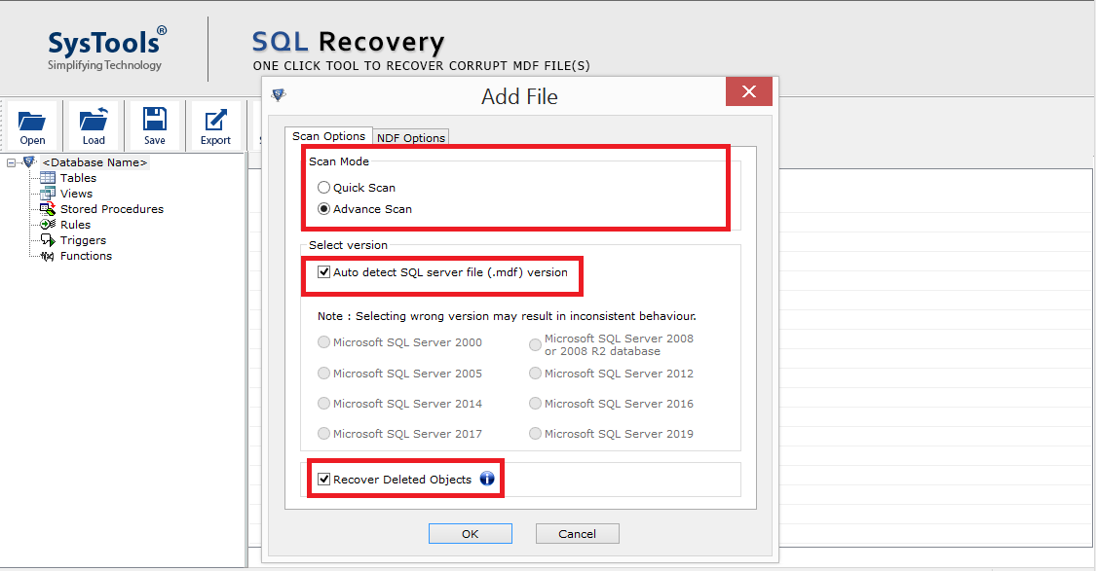Viewport: 1096px width, 571px height.
Task: Uncheck Auto detect SQL server file version
Action: coord(323,272)
